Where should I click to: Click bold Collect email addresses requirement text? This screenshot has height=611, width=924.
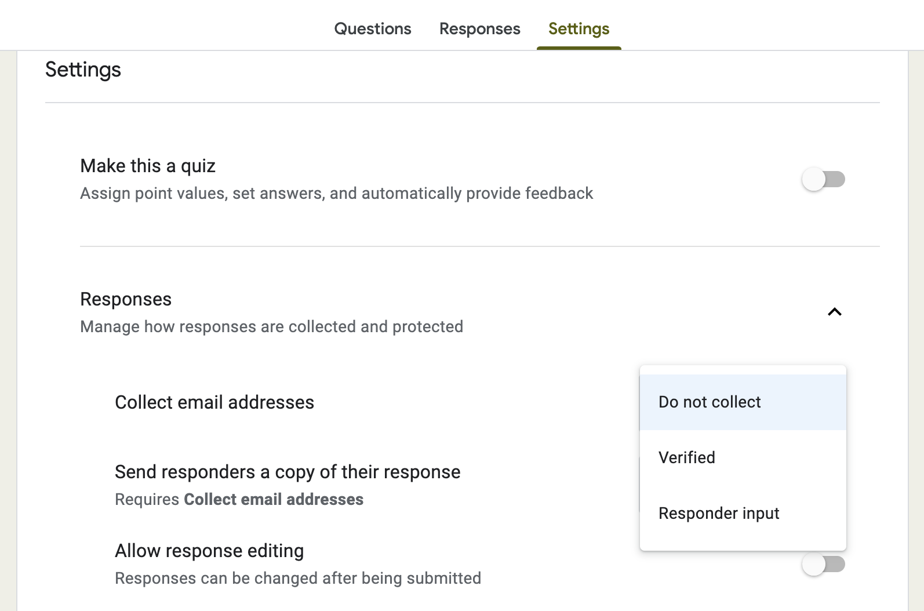coord(274,499)
